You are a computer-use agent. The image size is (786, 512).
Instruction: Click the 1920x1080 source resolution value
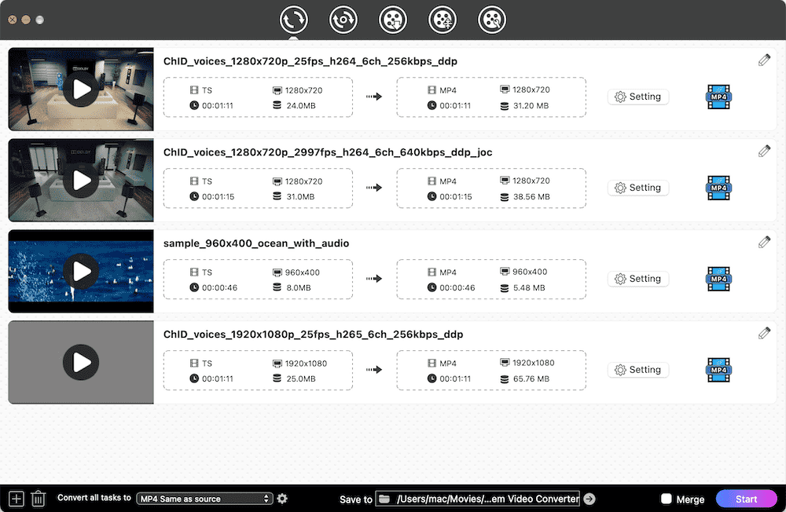pyautogui.click(x=306, y=364)
